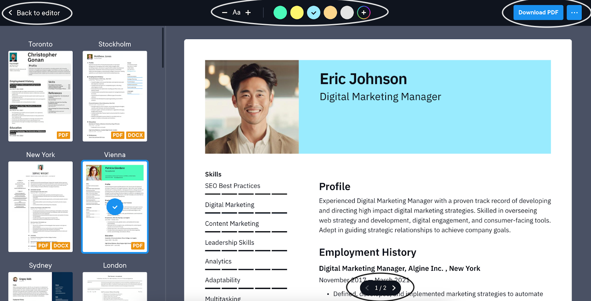Click the blue checkmark on Vienna template
Image resolution: width=591 pixels, height=301 pixels.
click(x=115, y=207)
